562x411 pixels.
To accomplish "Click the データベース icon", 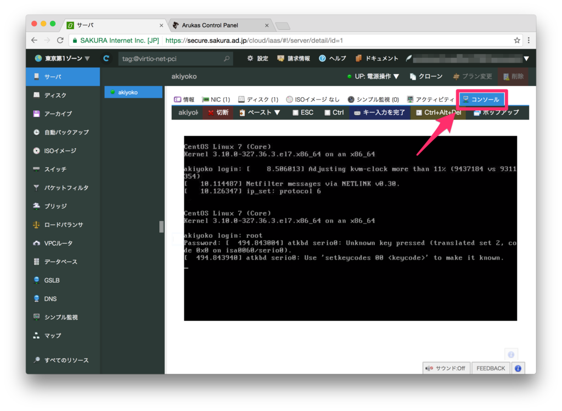I will coord(36,262).
